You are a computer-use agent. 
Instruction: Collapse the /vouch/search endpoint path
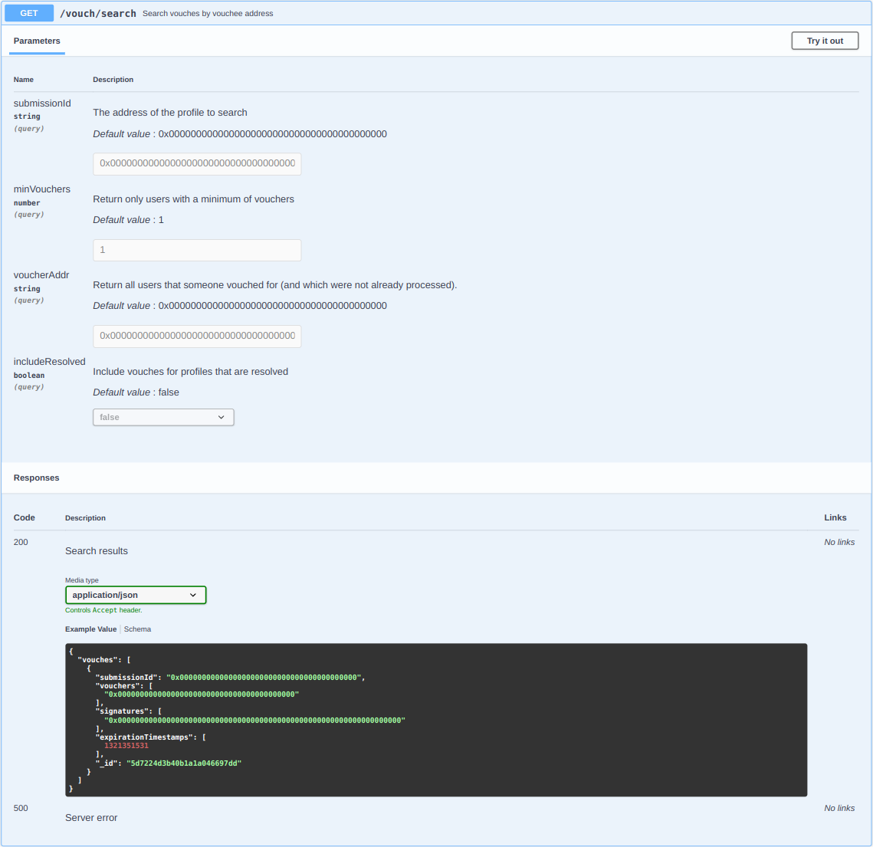98,13
